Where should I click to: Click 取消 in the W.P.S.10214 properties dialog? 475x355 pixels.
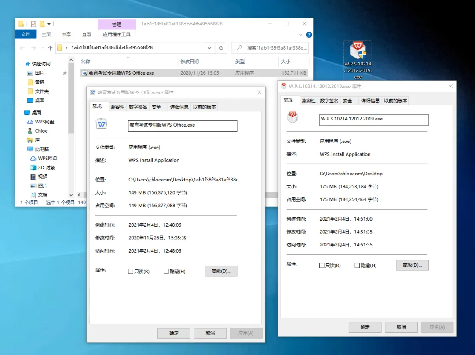402,327
